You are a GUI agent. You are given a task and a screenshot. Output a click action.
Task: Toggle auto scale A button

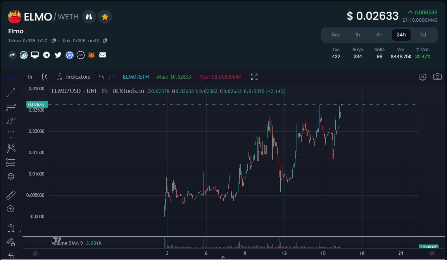click(432, 253)
